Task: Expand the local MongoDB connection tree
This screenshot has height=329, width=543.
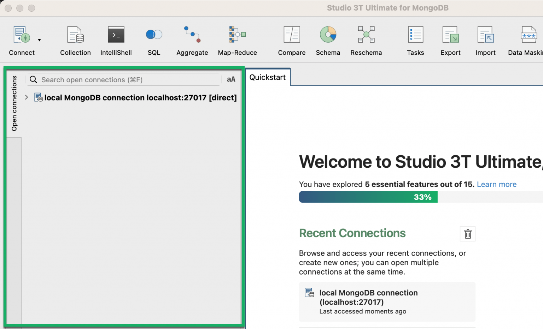Action: pyautogui.click(x=26, y=97)
